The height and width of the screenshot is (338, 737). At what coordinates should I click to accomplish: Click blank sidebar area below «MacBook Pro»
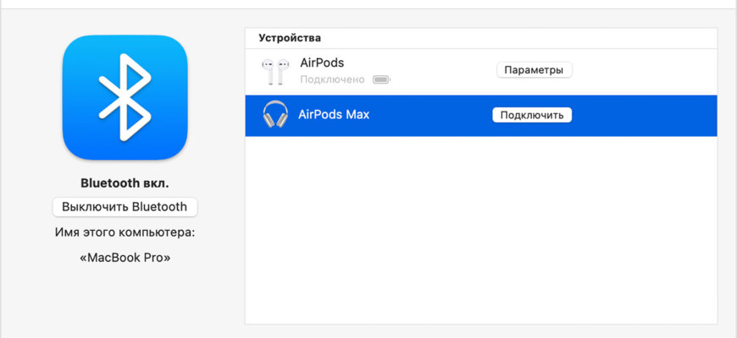click(x=125, y=300)
